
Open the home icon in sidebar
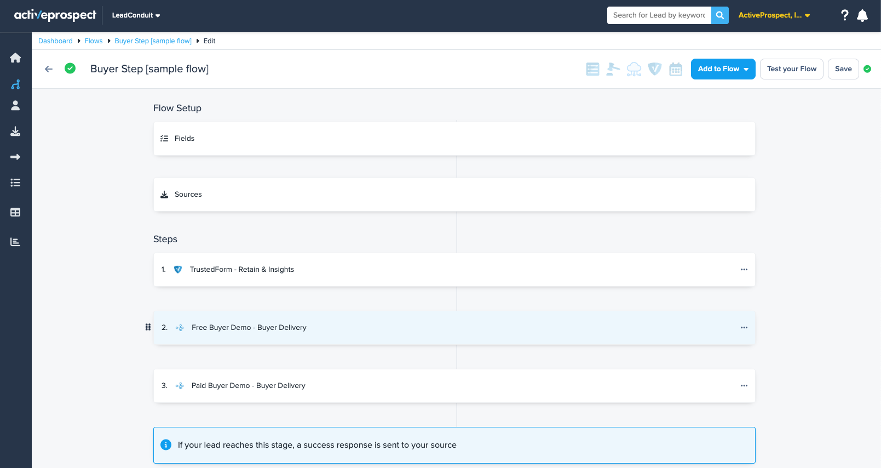pyautogui.click(x=15, y=58)
